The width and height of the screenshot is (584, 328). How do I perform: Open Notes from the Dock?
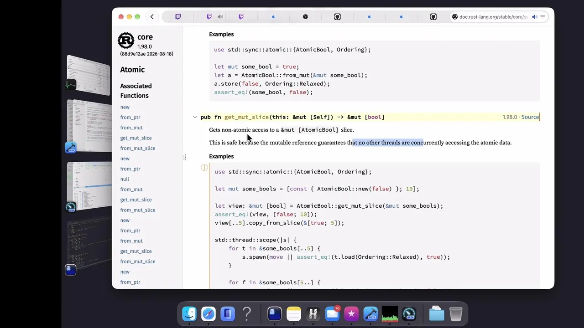[294, 313]
